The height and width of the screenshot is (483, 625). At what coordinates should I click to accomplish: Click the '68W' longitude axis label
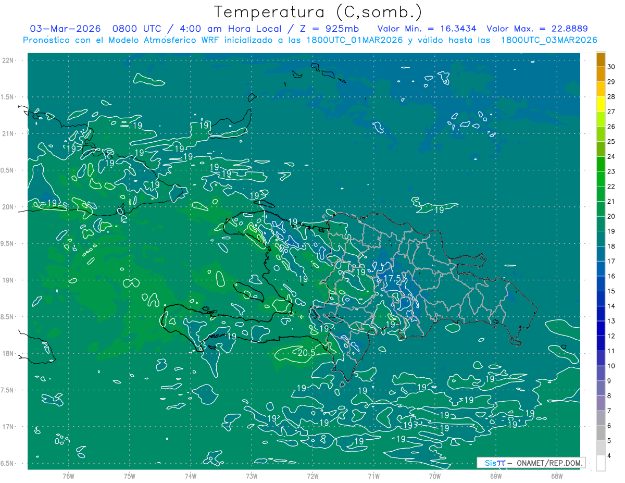coord(557,476)
